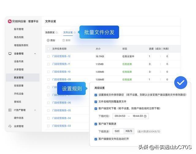Open 硬件信息 in the sidebar

coord(19,118)
